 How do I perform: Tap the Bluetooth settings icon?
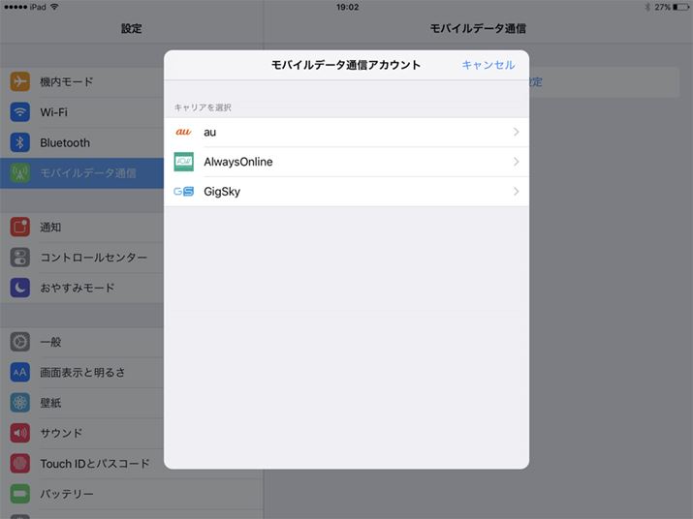click(20, 142)
